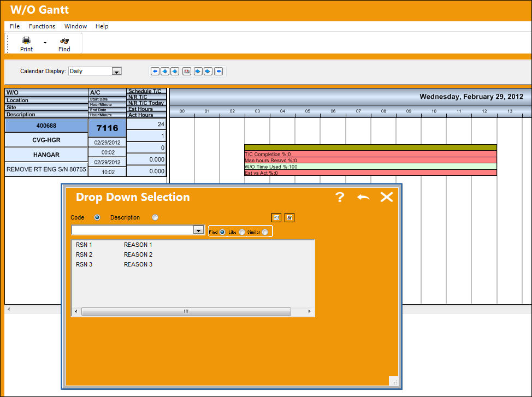The width and height of the screenshot is (532, 397).
Task: Jump to first period with double-left arrow
Action: tap(155, 71)
